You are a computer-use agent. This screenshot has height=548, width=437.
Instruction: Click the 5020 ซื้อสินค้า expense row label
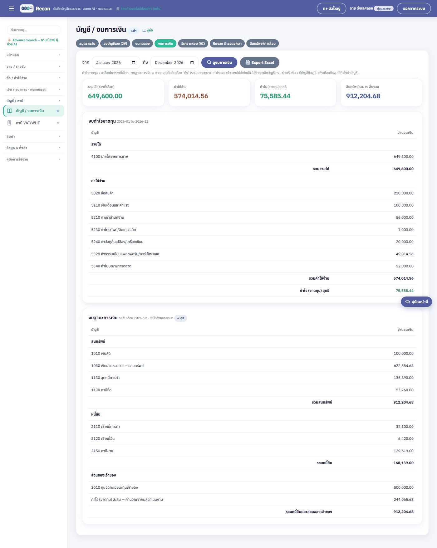[102, 193]
